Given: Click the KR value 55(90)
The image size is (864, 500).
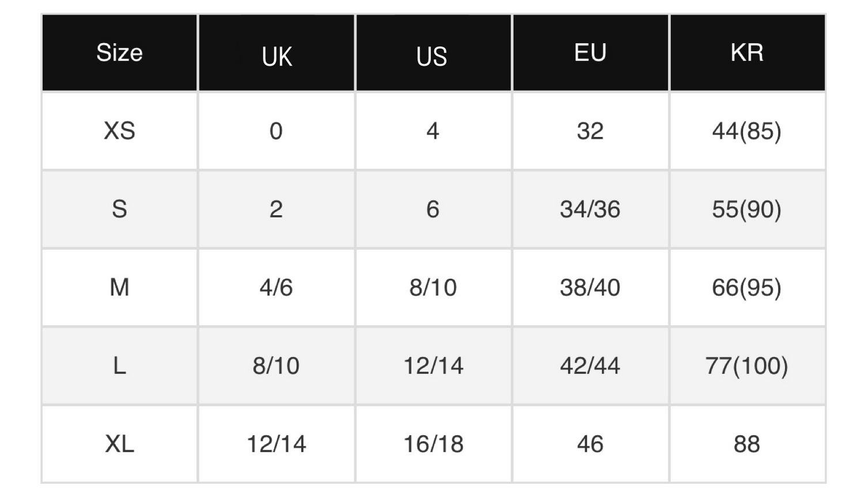Looking at the screenshot, I should (746, 209).
